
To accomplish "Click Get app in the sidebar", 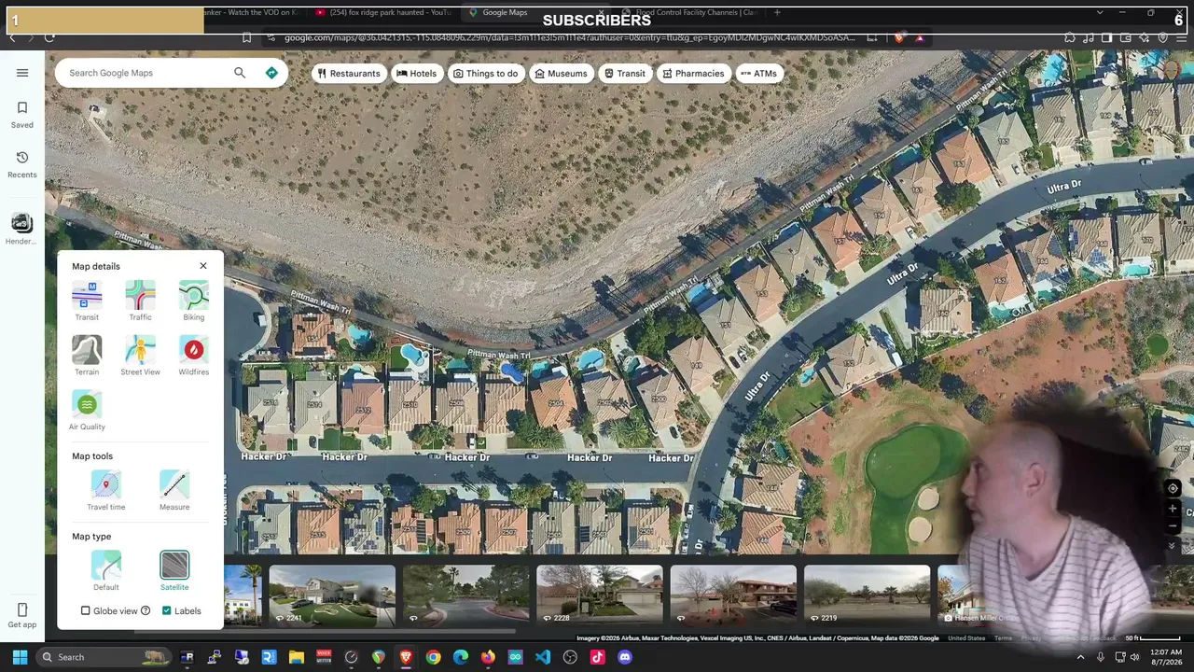I will (x=22, y=616).
